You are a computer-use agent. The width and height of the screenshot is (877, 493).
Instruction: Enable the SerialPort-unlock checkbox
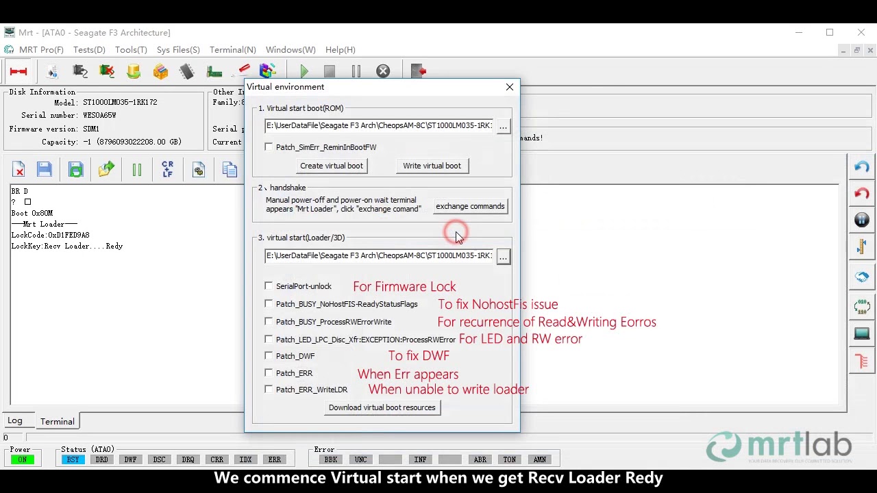[269, 286]
